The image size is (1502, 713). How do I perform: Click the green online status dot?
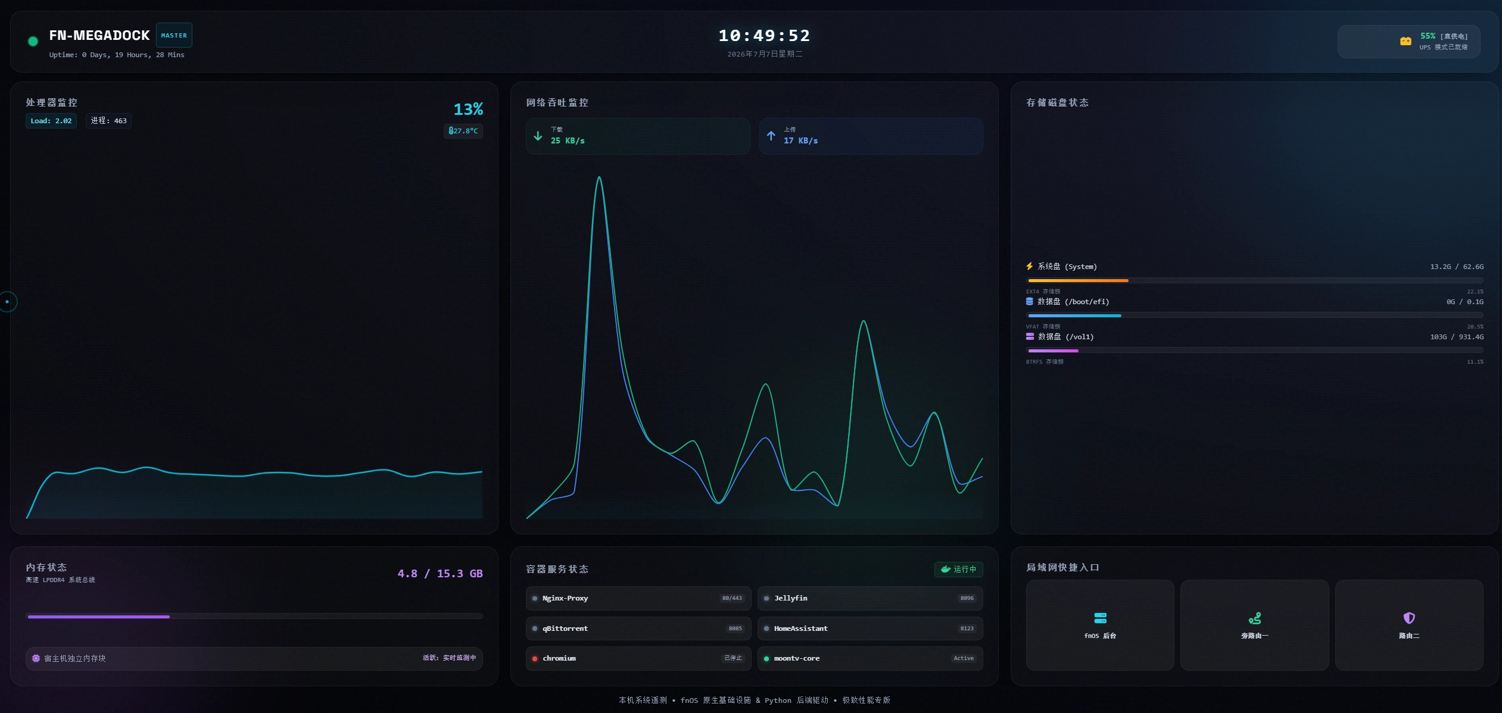click(33, 41)
